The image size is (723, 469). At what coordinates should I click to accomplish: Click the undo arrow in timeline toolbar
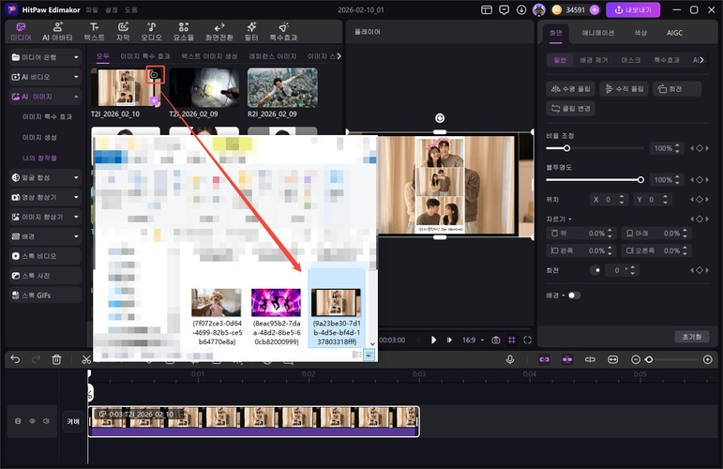15,359
